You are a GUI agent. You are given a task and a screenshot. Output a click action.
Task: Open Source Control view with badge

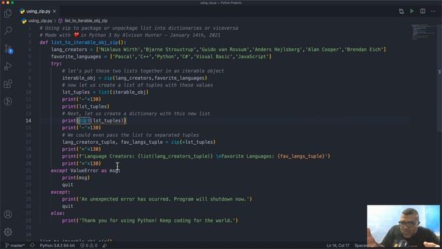point(8,49)
